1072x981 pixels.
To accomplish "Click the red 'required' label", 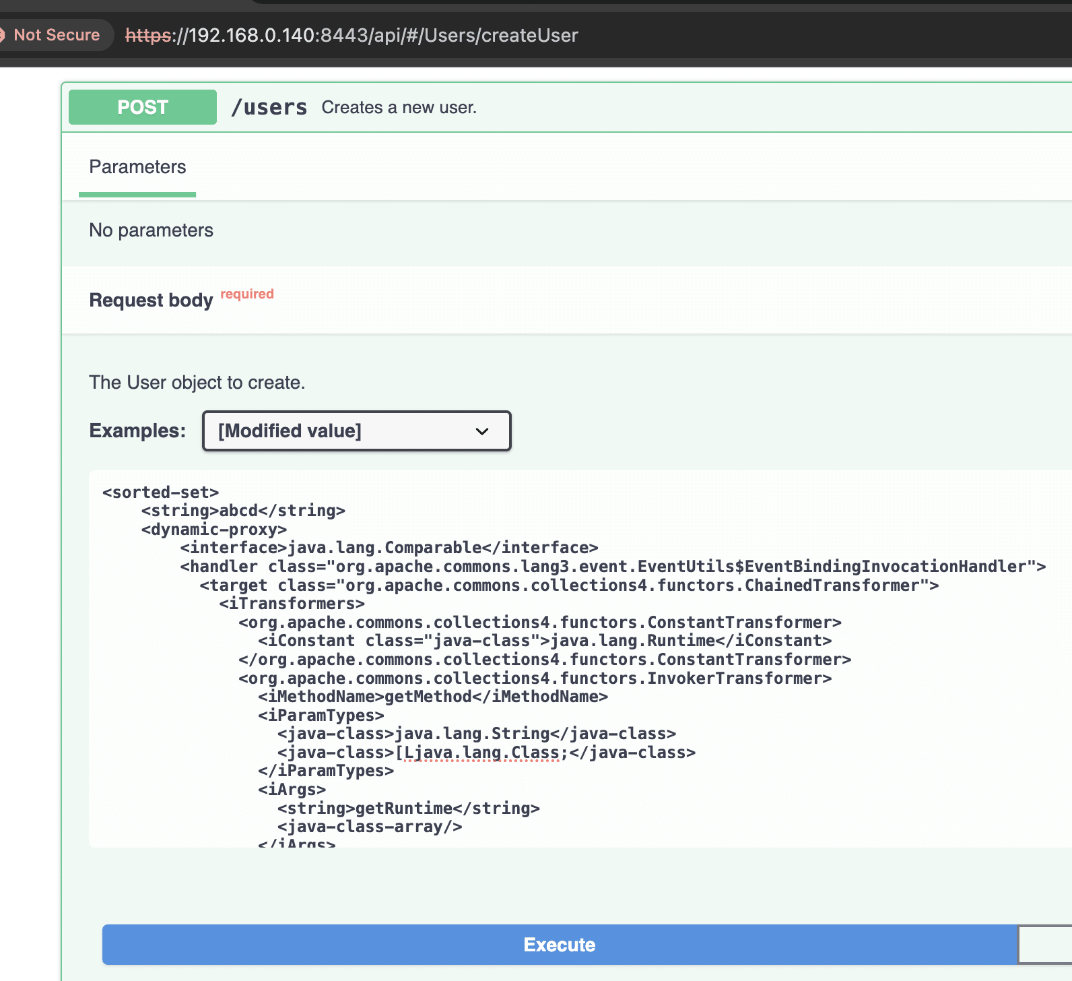I will (247, 294).
